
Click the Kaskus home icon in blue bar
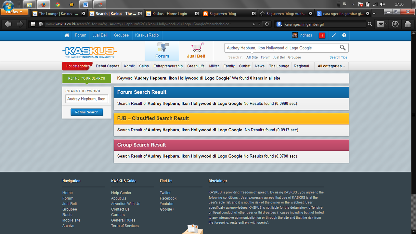(67, 35)
